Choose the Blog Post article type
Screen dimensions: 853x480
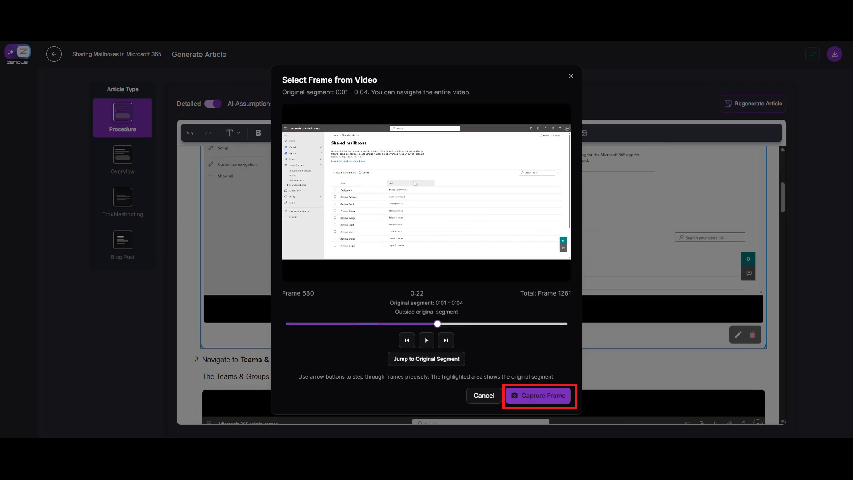pos(123,245)
